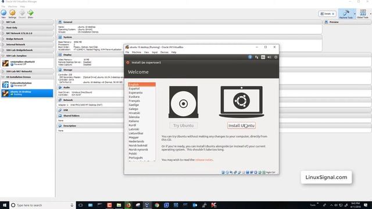Screen dimensions: 372x209
Task: Click the System section header icon
Action: point(60,37)
